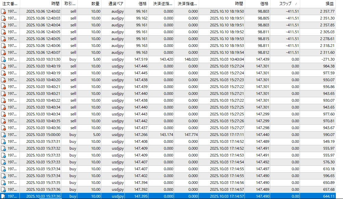This screenshot has height=199, width=343.
Task: Click the order icon for the 2 357.77 profit row
Action: click(3, 11)
